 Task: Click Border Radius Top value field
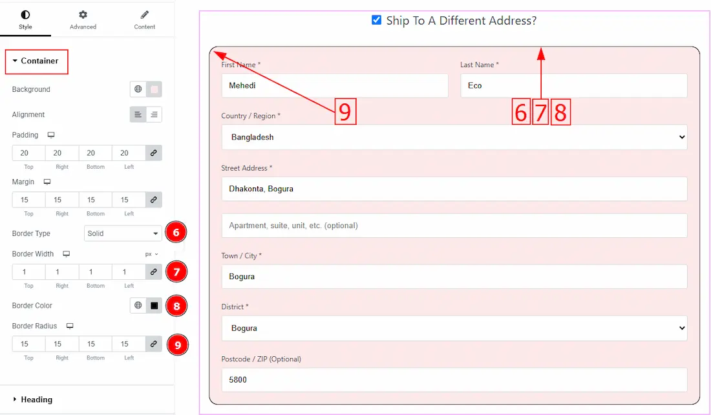pyautogui.click(x=28, y=345)
